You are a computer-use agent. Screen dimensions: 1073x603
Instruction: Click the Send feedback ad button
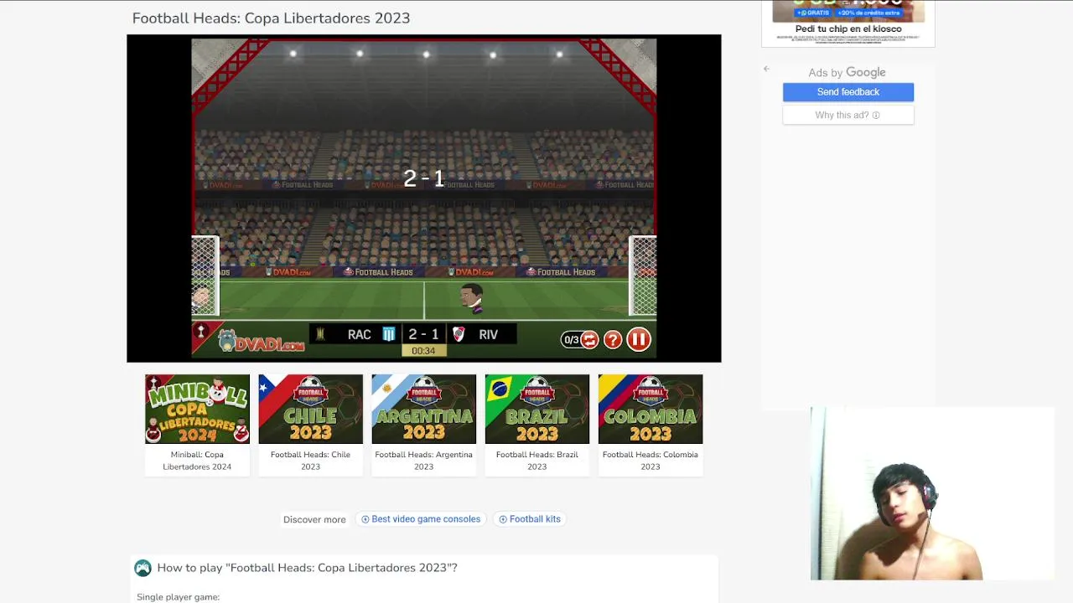848,92
